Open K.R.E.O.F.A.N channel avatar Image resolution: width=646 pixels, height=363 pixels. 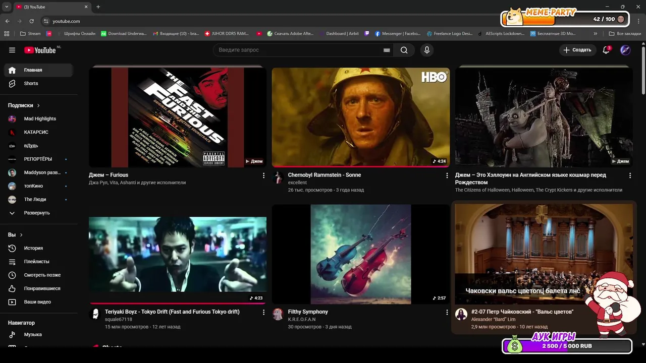tap(278, 314)
